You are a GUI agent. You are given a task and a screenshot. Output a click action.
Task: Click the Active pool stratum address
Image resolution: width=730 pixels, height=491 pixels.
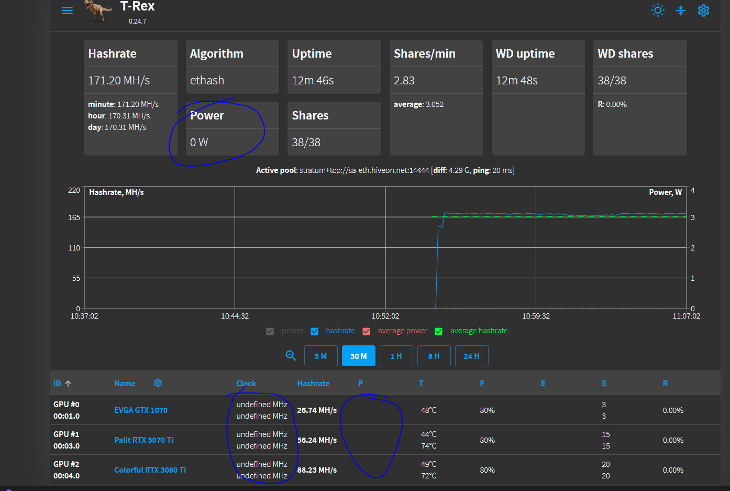(x=364, y=170)
